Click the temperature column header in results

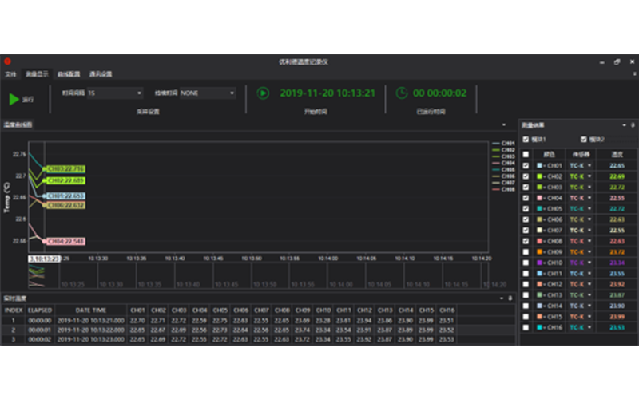coord(617,154)
